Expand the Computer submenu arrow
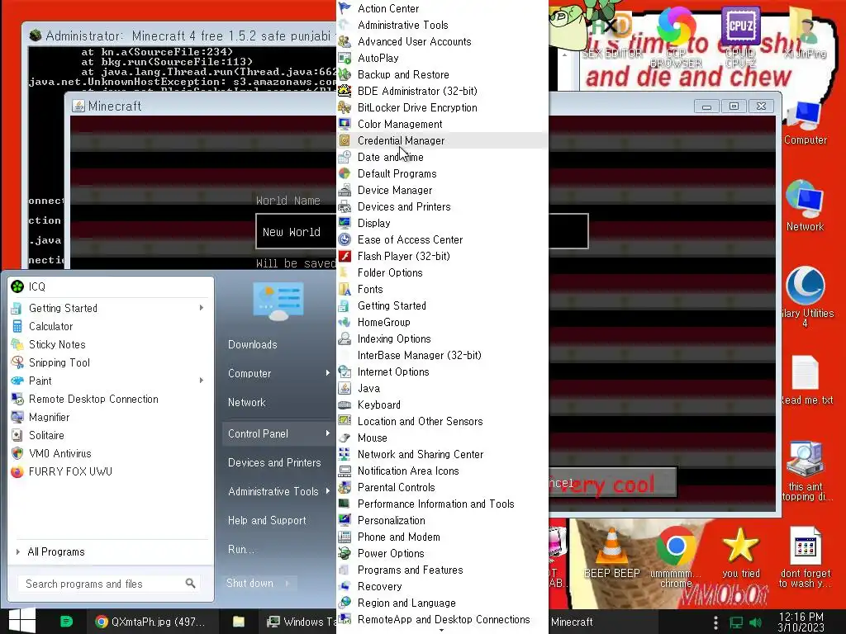 pos(327,373)
